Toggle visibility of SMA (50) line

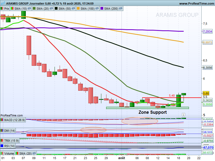(73, 9)
